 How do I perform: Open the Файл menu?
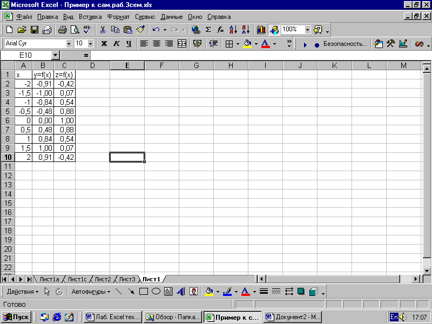[24, 17]
